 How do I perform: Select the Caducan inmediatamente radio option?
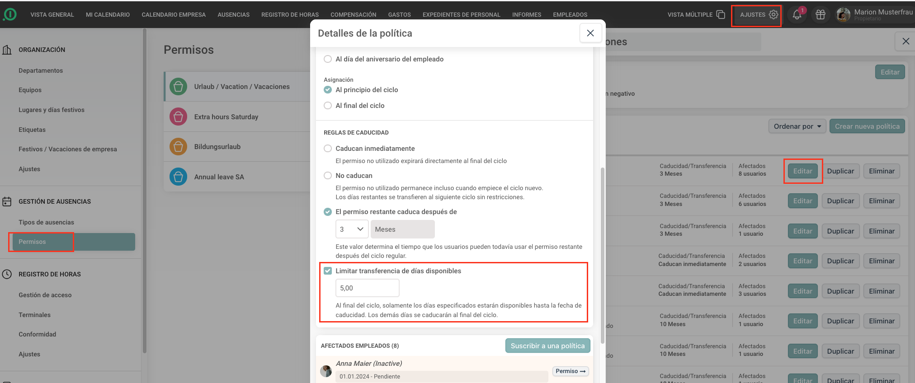coord(328,149)
